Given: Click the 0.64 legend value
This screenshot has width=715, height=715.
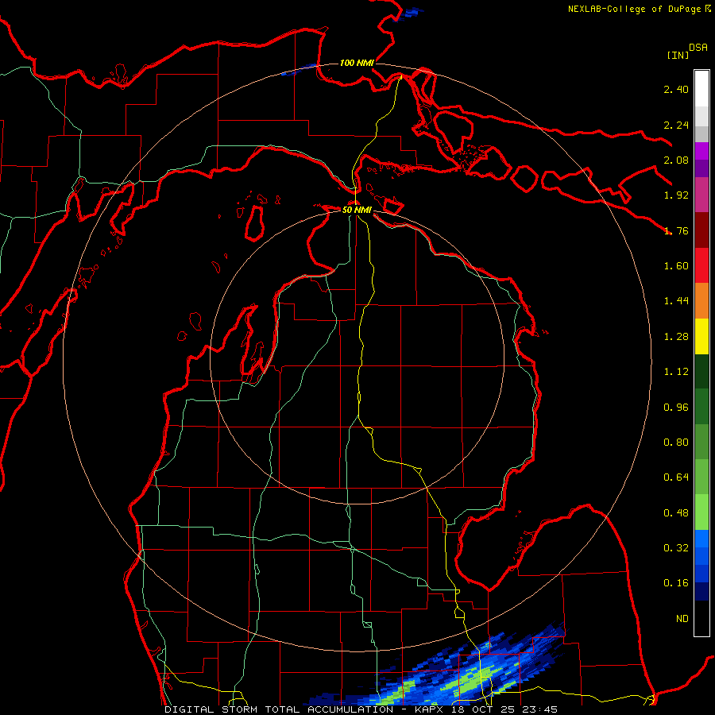Looking at the screenshot, I should [x=676, y=477].
